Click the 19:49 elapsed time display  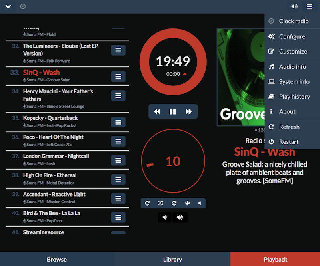pos(173,61)
